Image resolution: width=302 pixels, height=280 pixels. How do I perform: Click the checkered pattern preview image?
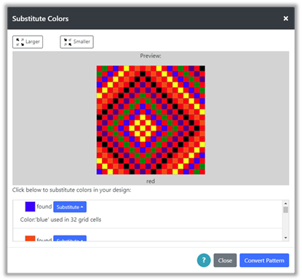151,120
